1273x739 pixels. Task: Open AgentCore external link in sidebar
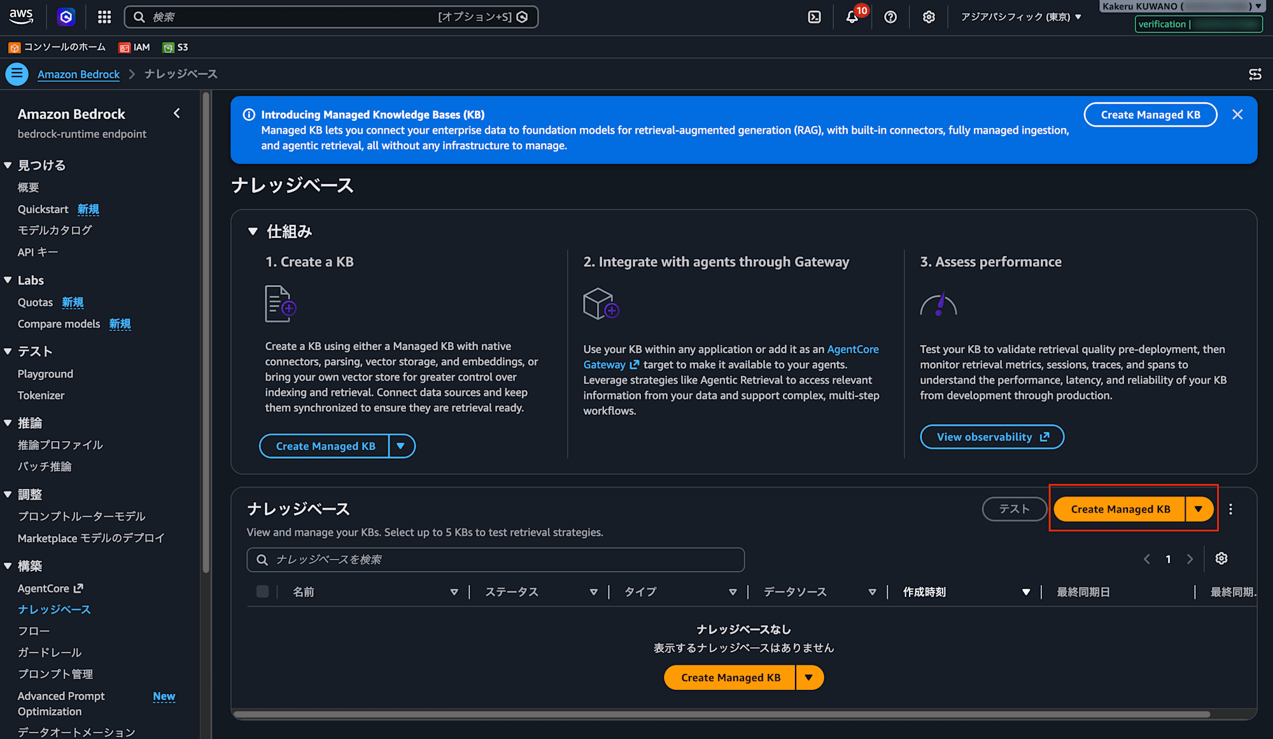(50, 589)
